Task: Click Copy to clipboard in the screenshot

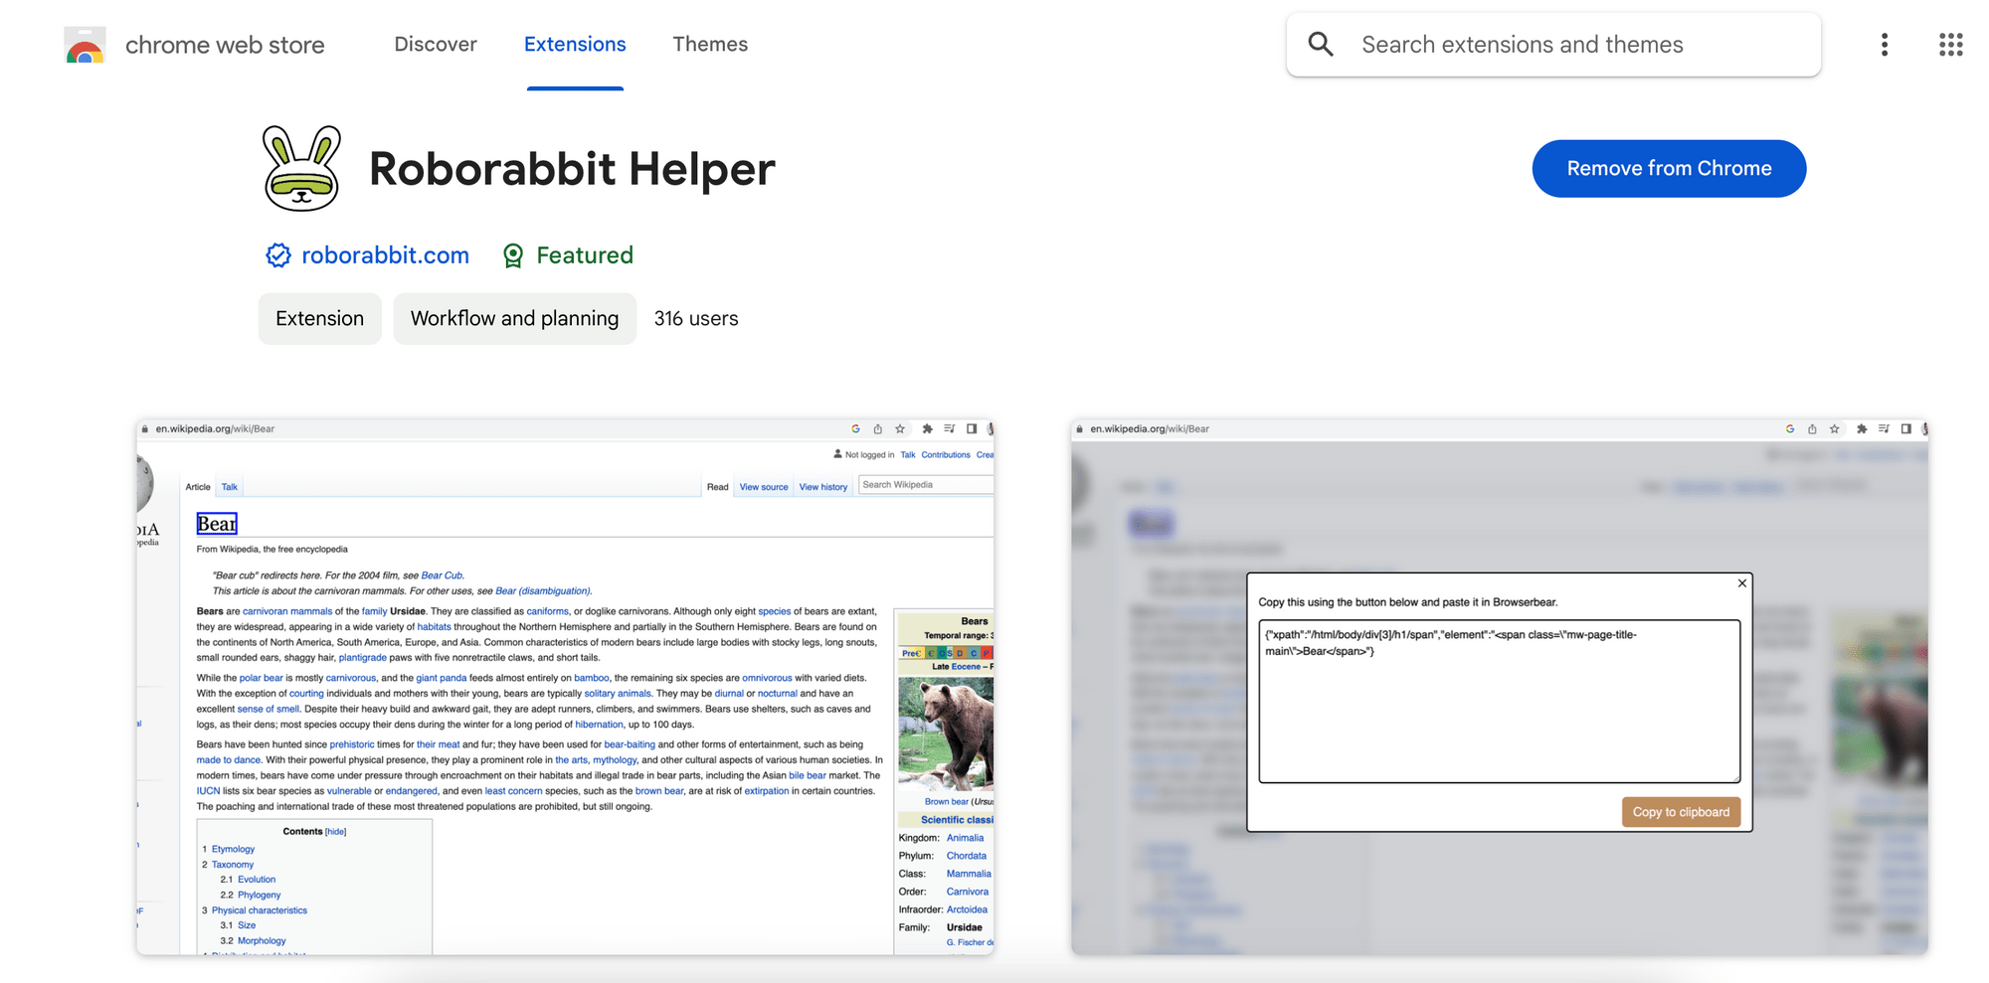Action: (x=1681, y=812)
